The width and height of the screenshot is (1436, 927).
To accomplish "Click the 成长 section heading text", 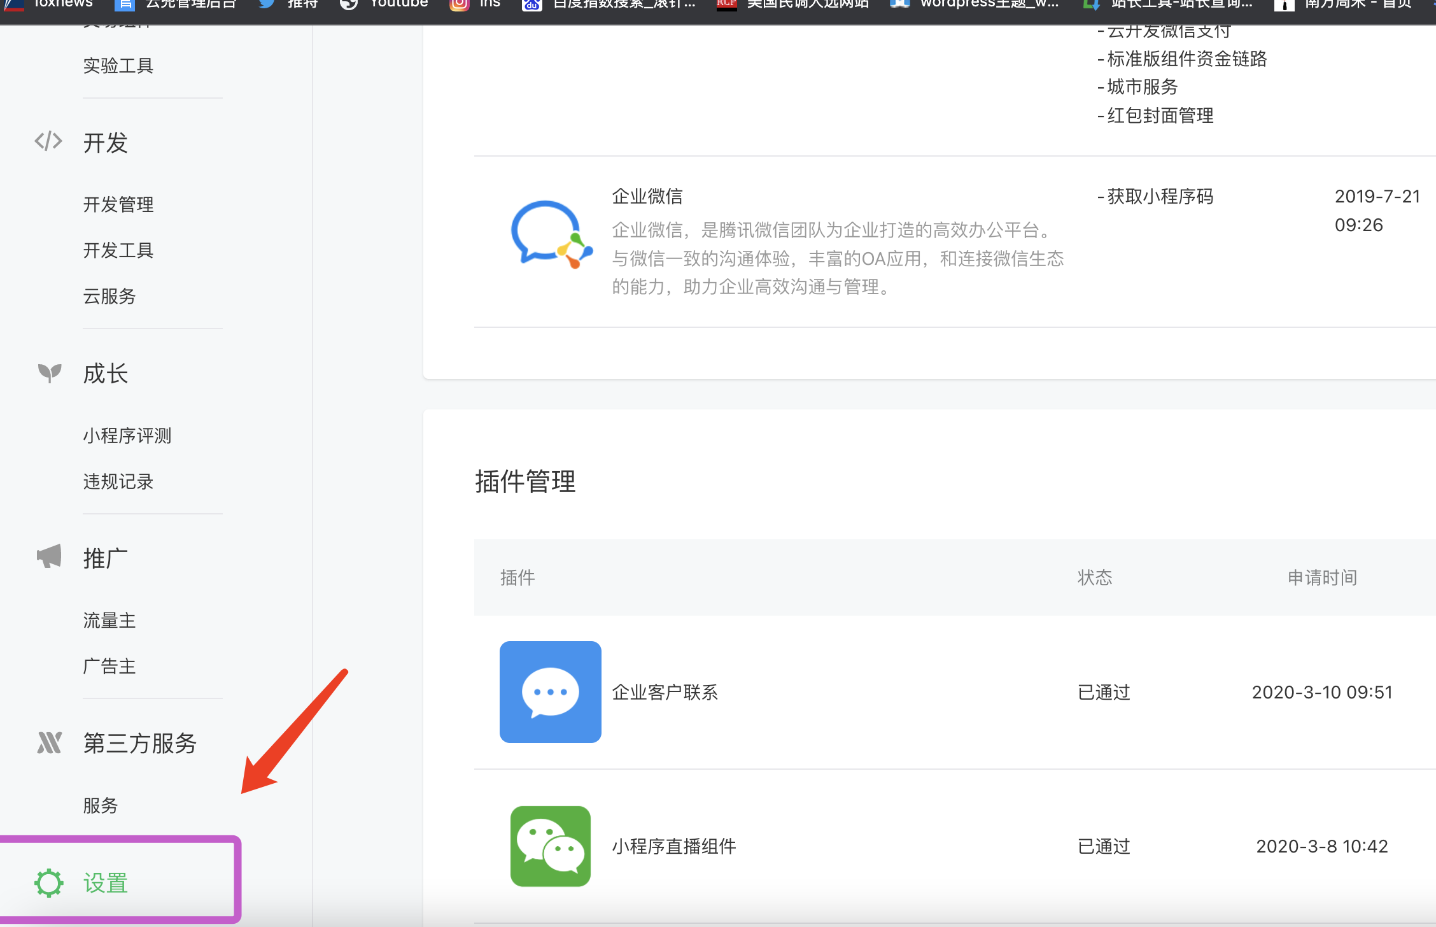I will pyautogui.click(x=106, y=374).
